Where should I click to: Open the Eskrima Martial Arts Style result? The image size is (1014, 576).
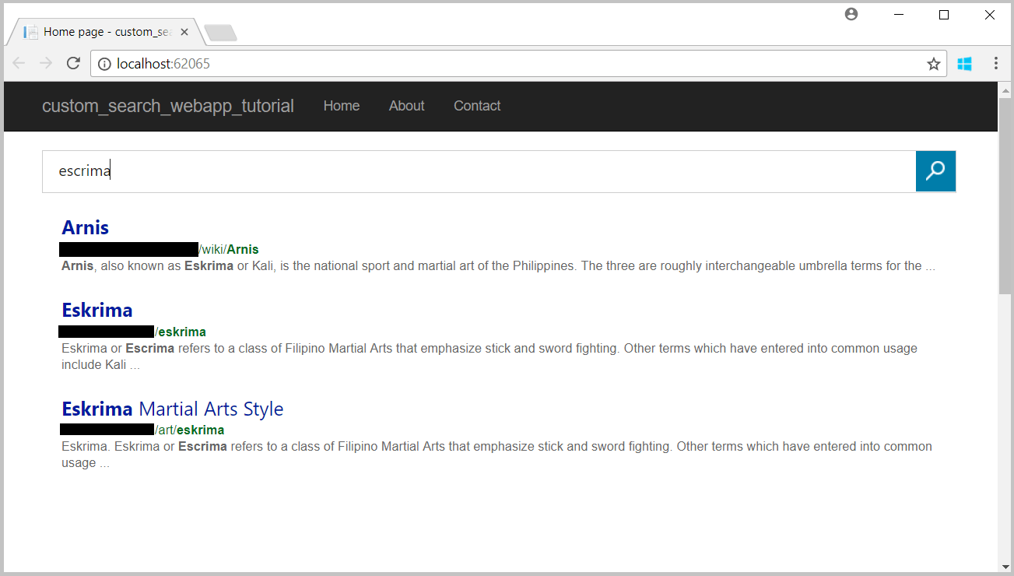(172, 408)
